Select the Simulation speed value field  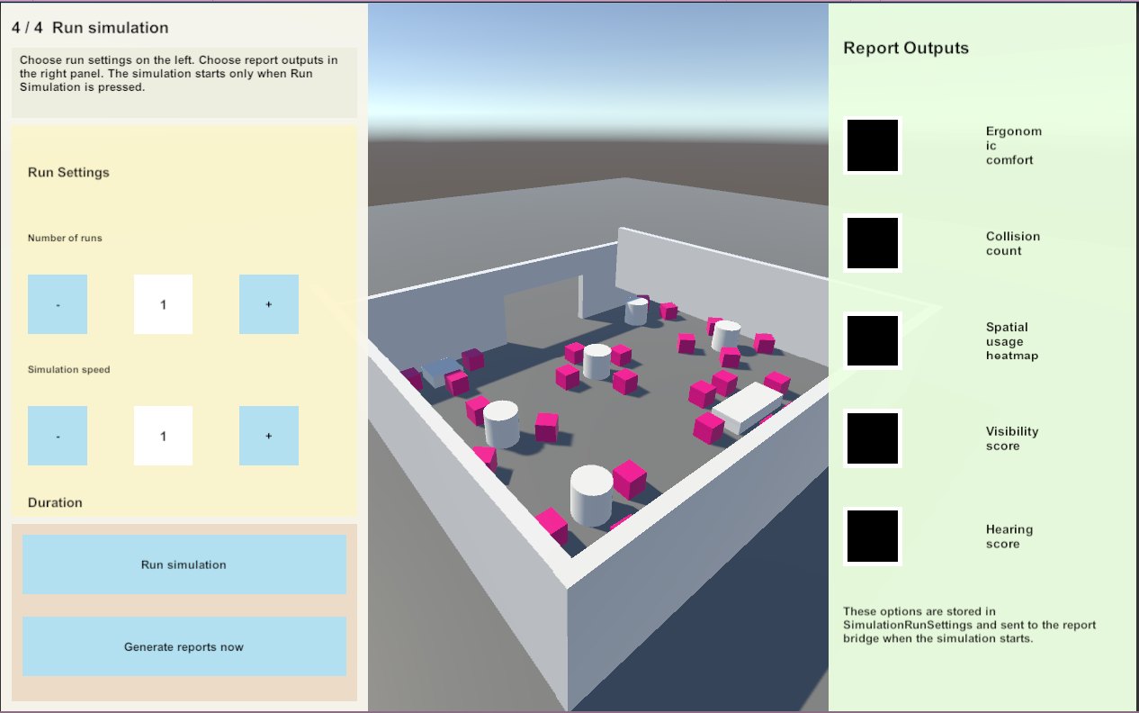163,436
